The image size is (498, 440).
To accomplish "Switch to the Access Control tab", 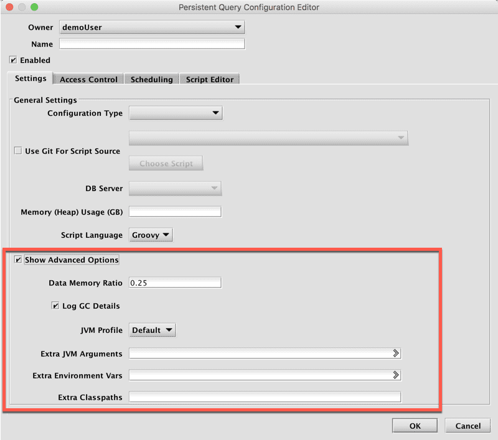I will [88, 80].
